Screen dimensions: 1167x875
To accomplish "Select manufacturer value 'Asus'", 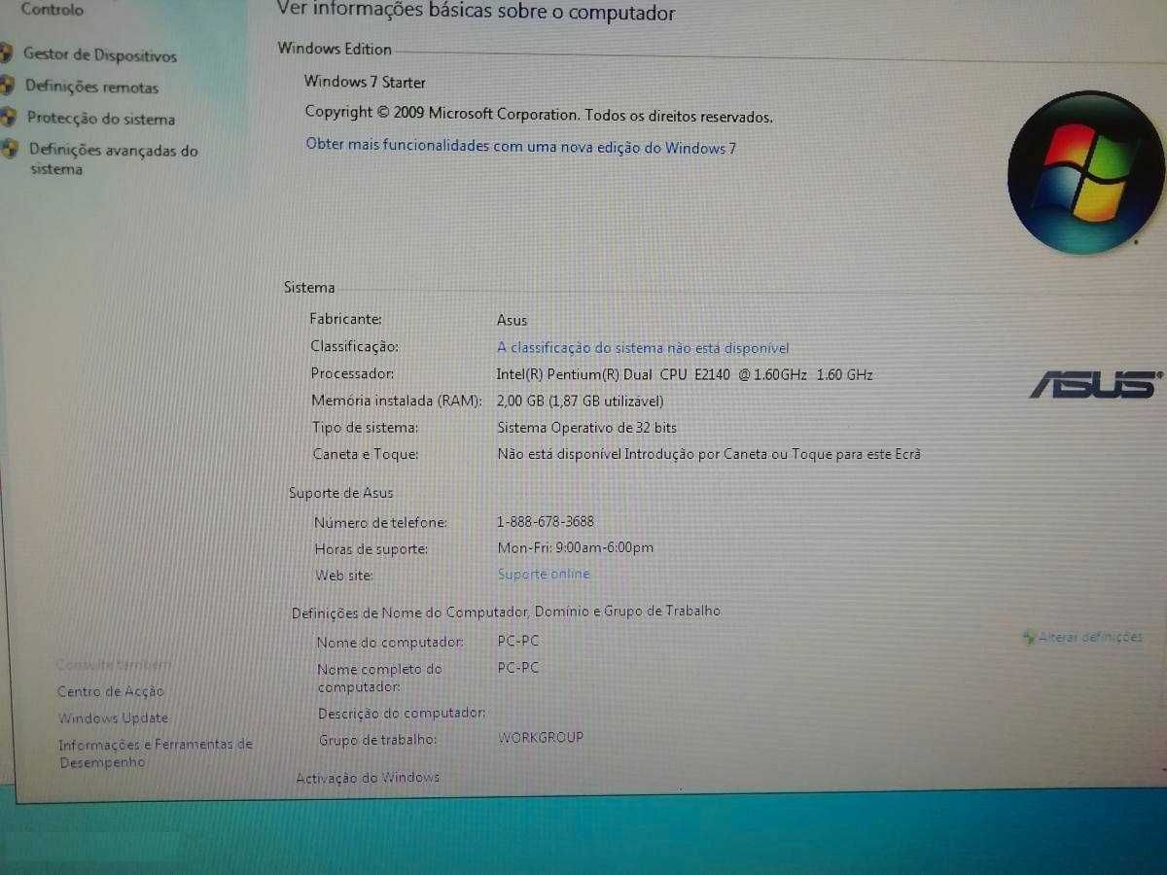I will 512,320.
